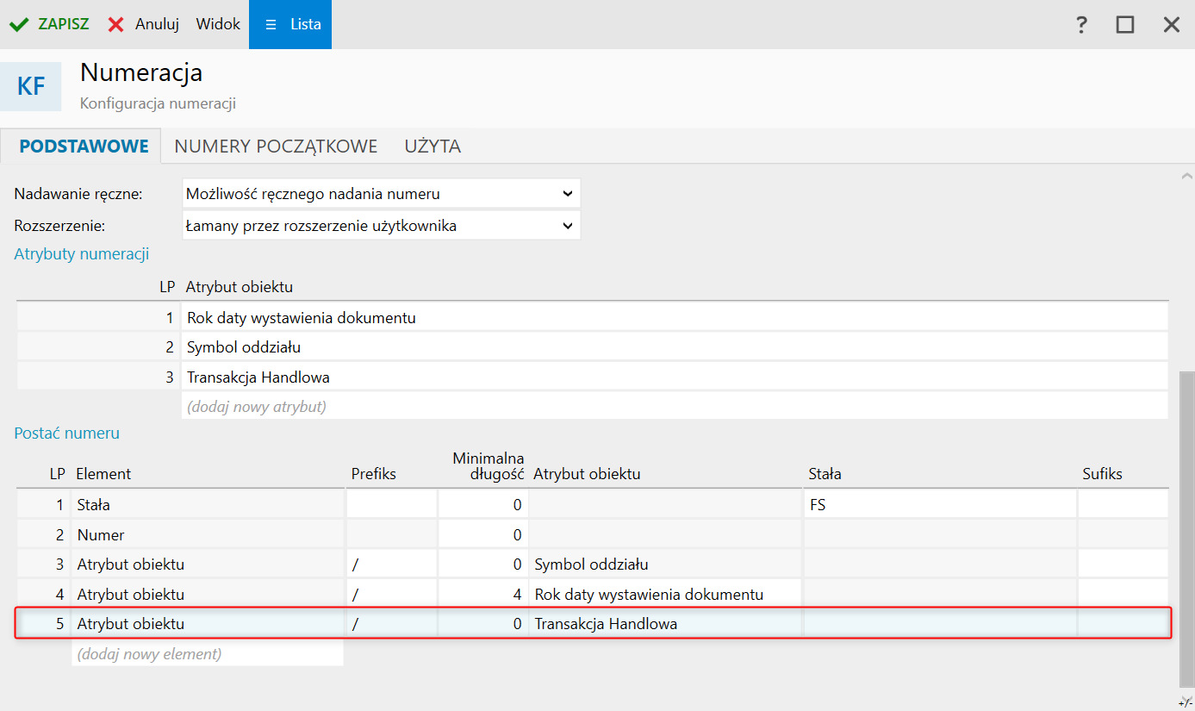Click the Lista hamburger icon

tap(271, 25)
